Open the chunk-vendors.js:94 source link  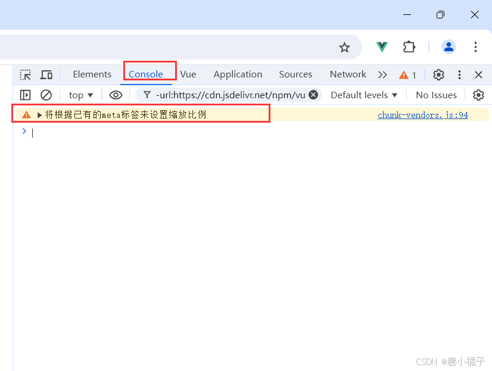click(423, 115)
